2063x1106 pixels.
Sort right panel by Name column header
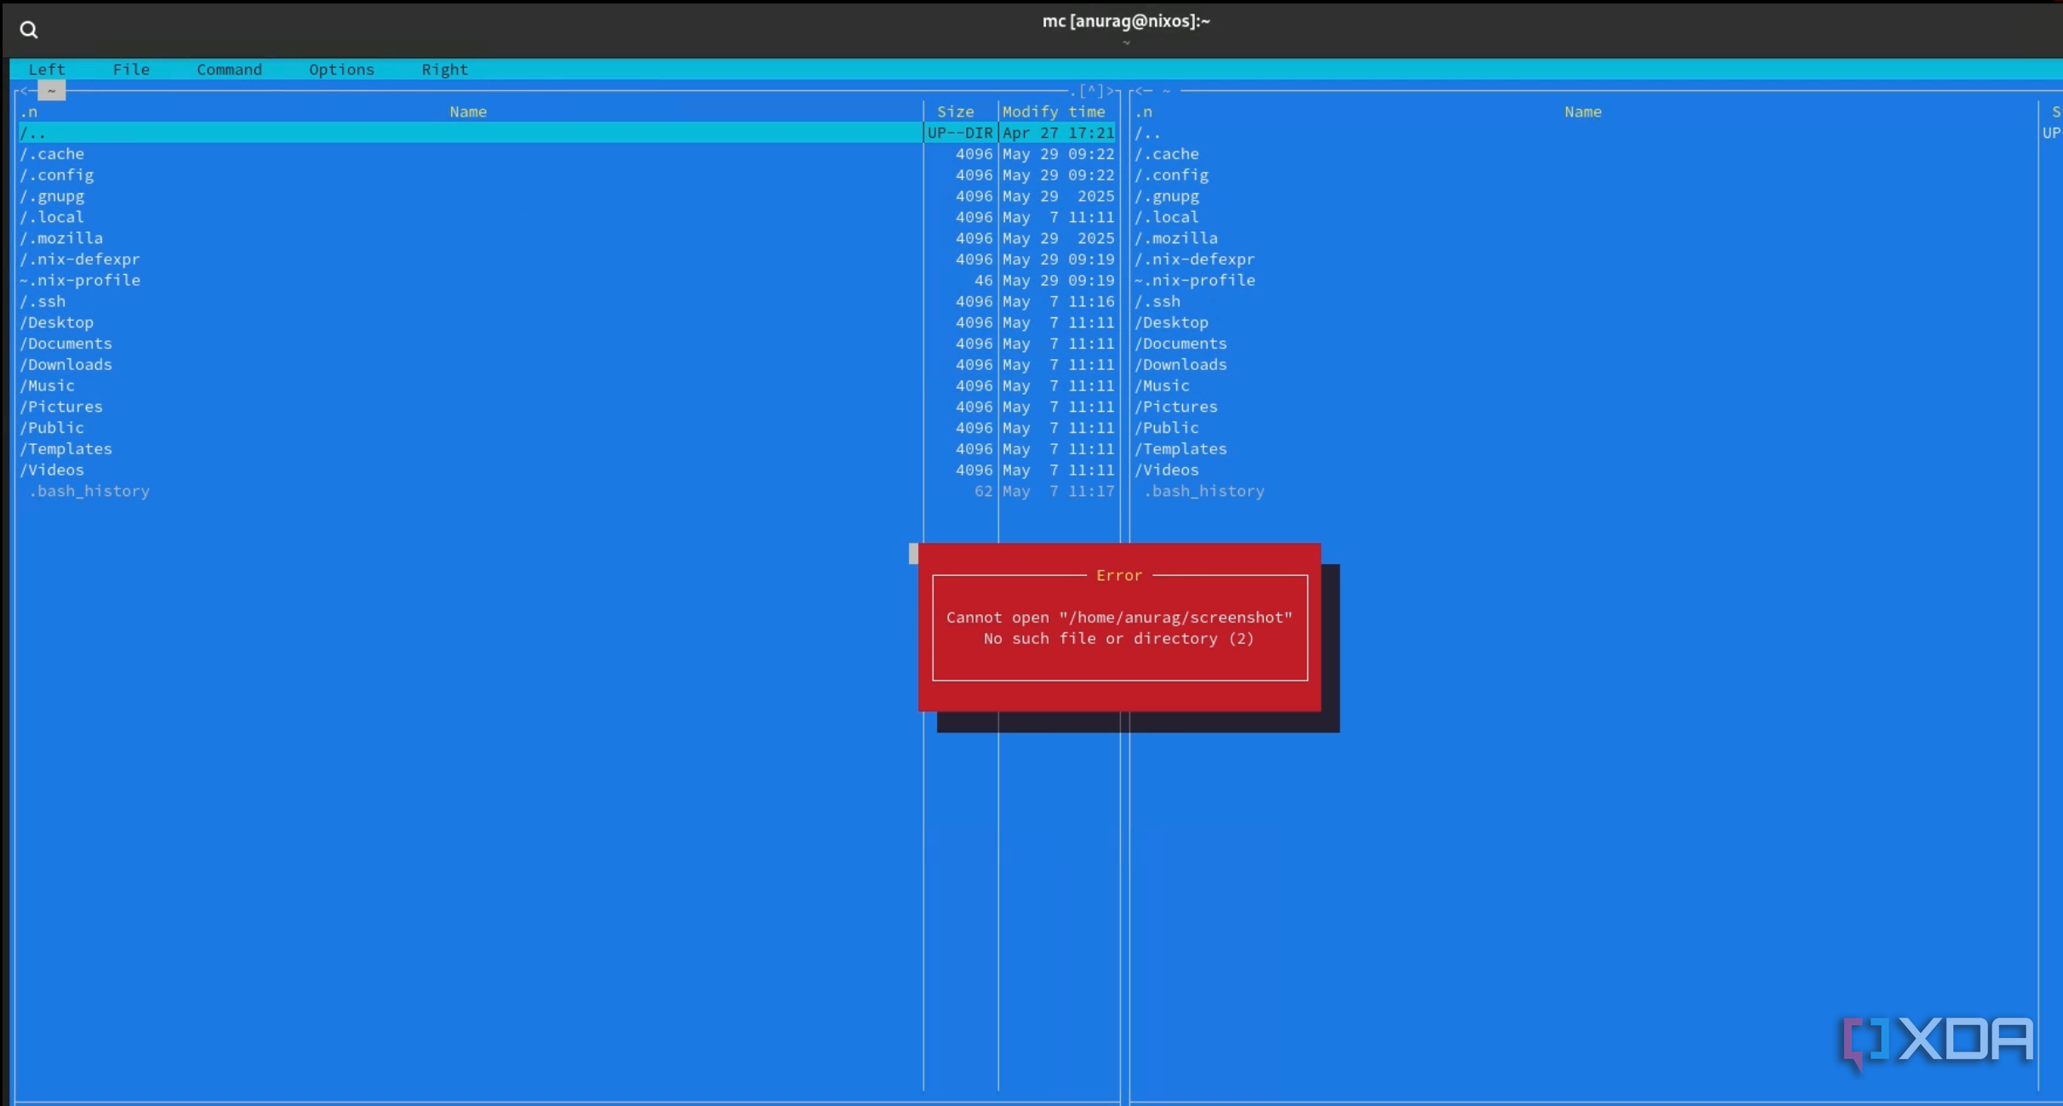click(1583, 112)
